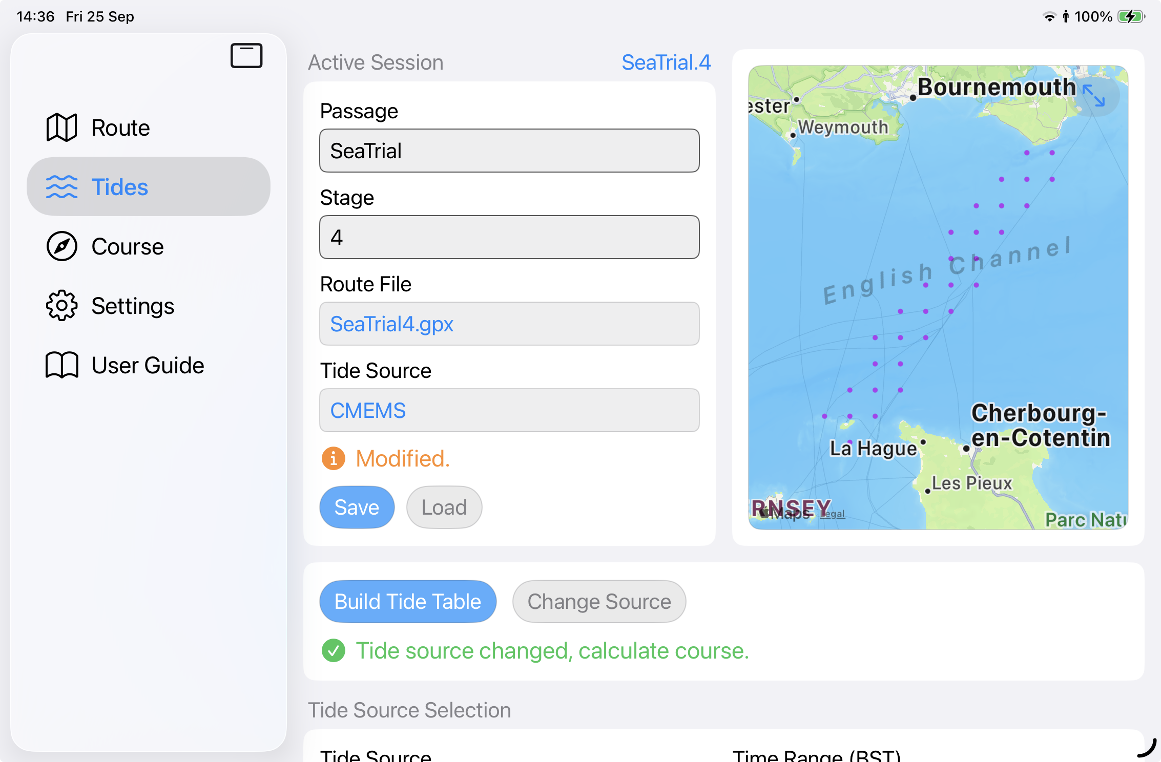
Task: Edit the Stage field value 4
Action: [x=509, y=237]
